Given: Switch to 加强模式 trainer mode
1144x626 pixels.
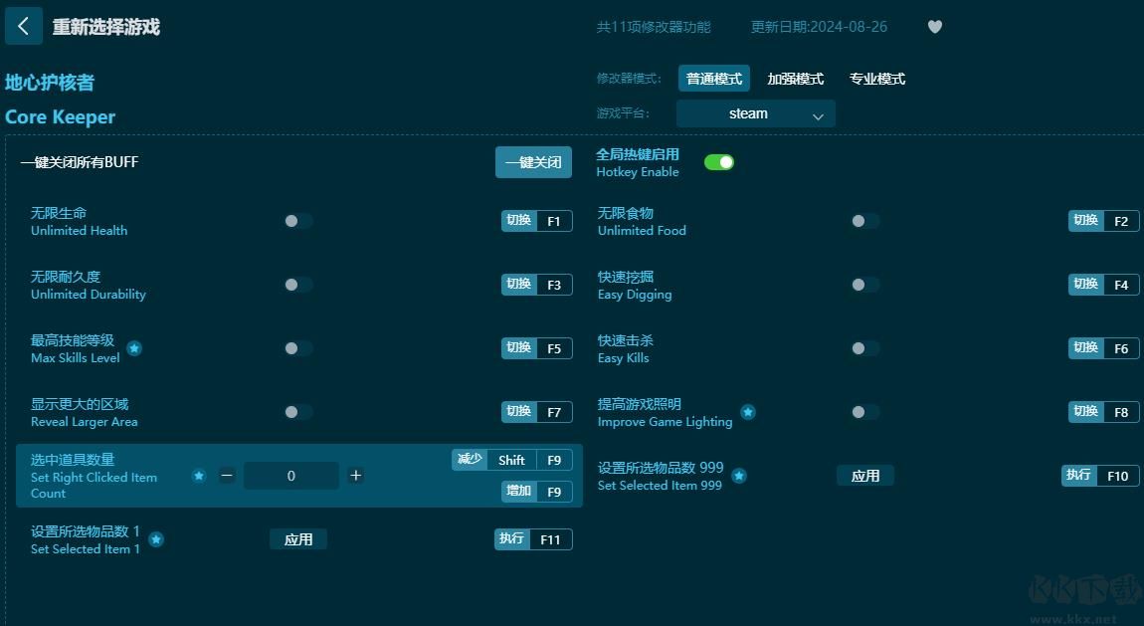Looking at the screenshot, I should 795,79.
